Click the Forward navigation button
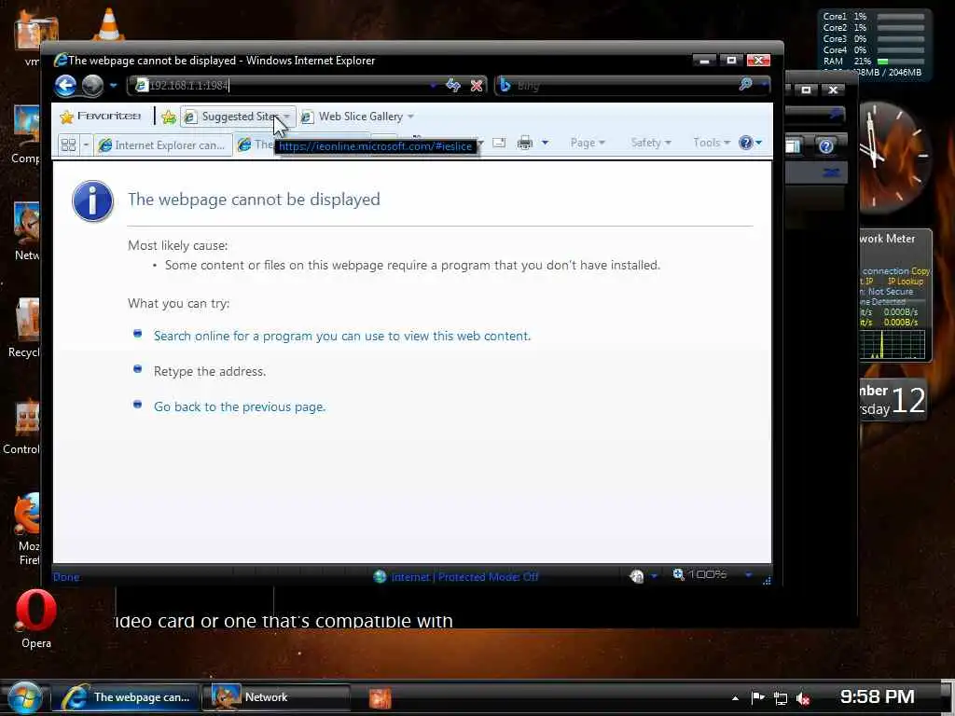 pos(92,85)
